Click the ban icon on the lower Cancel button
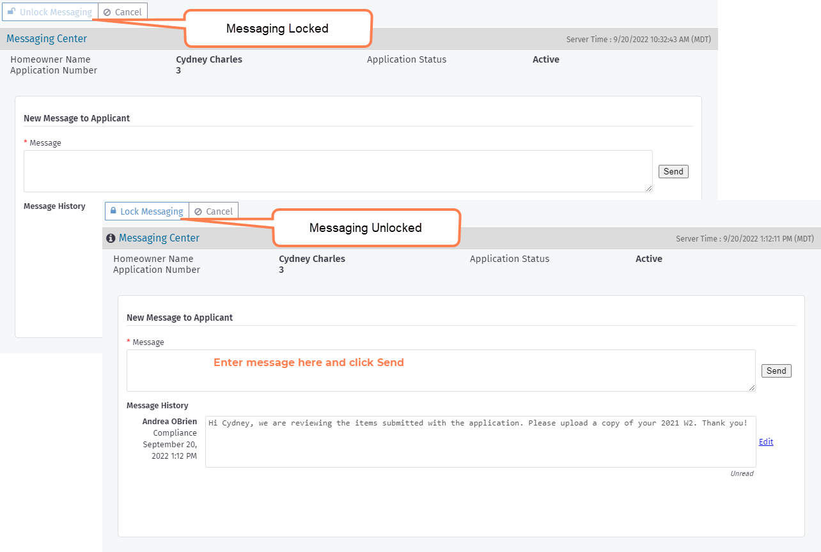Viewport: 821px width, 552px height. (x=198, y=211)
